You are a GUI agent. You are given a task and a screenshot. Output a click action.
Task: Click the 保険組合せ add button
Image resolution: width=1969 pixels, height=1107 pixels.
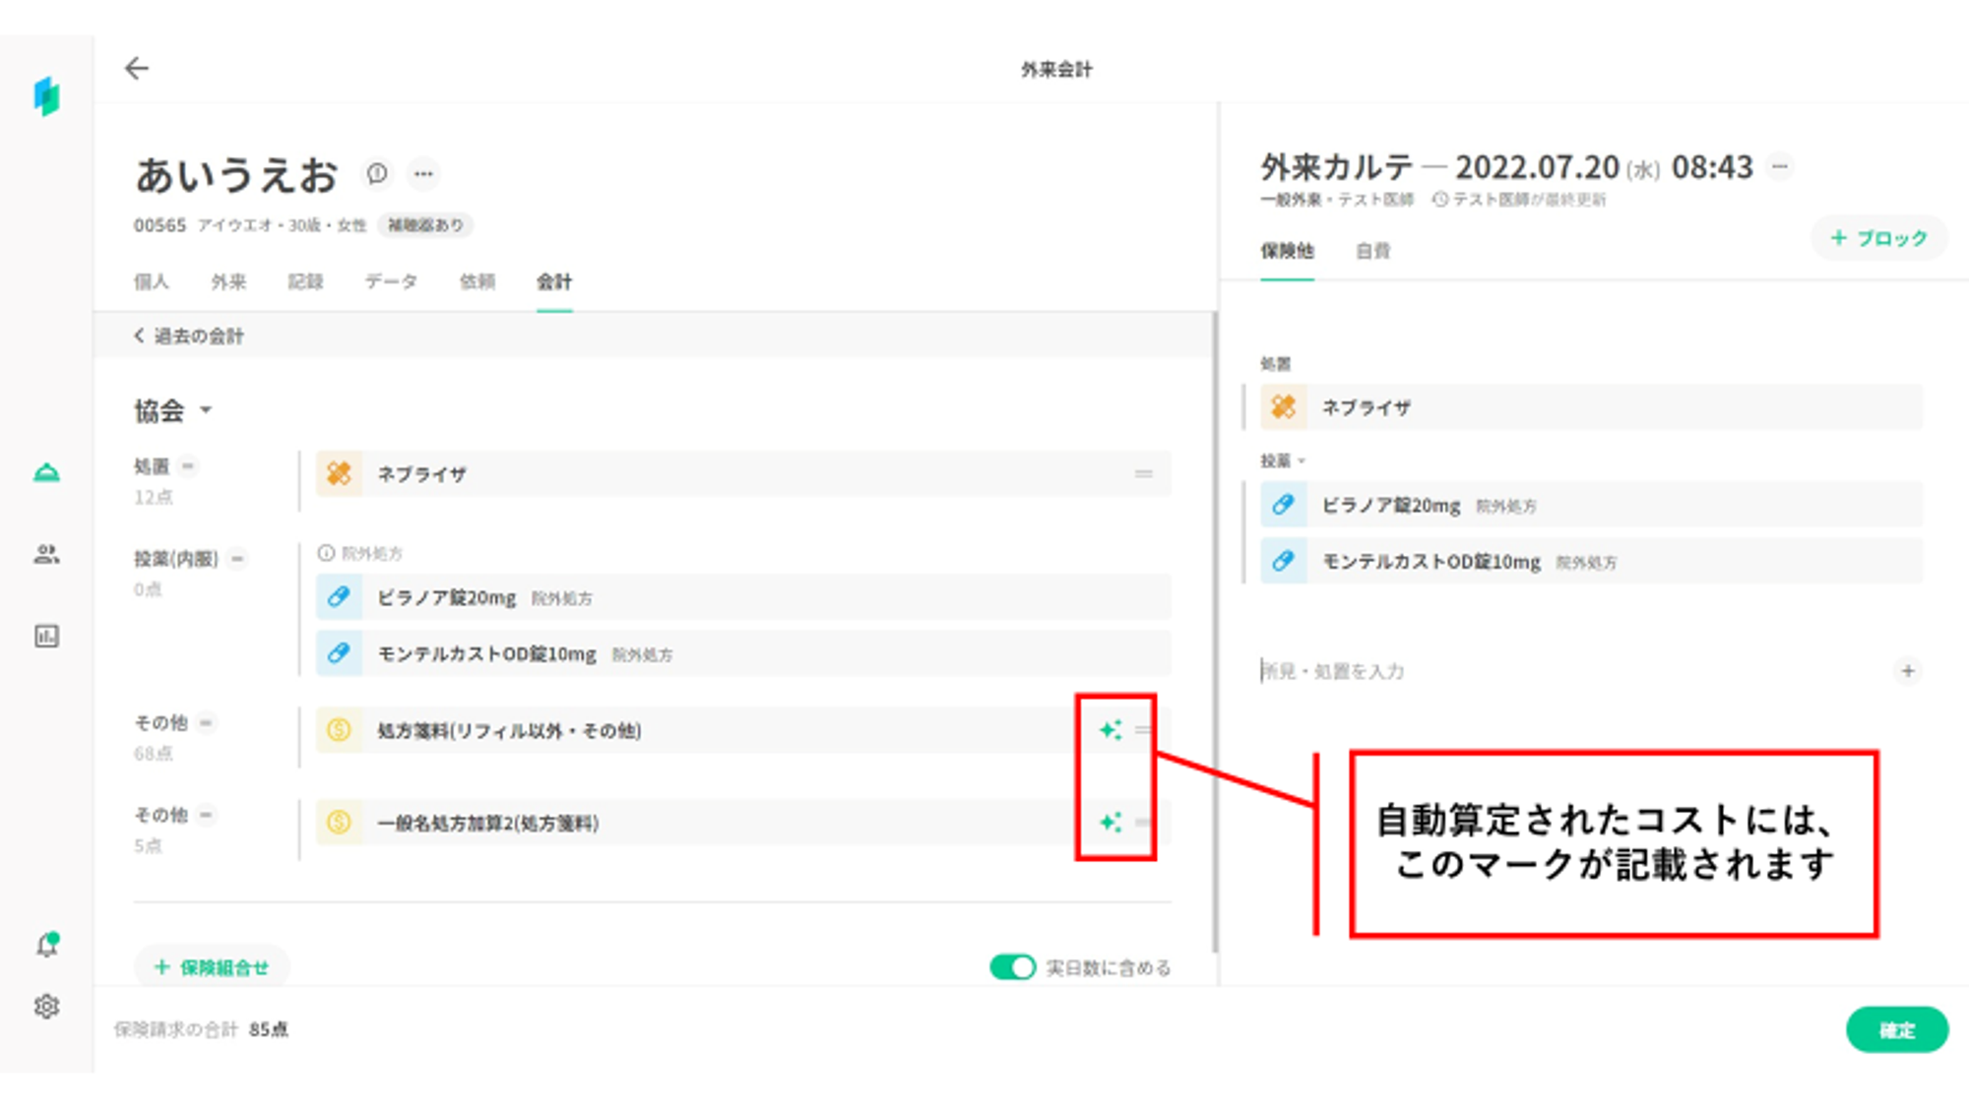(x=212, y=967)
